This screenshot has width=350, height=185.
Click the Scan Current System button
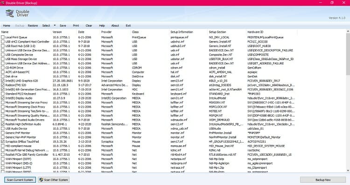20,180
